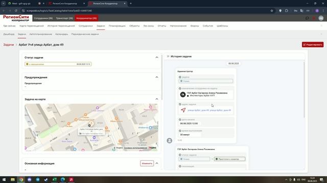327x183 pixels.
Task: Open Excel from the taskbar
Action: pos(55,179)
